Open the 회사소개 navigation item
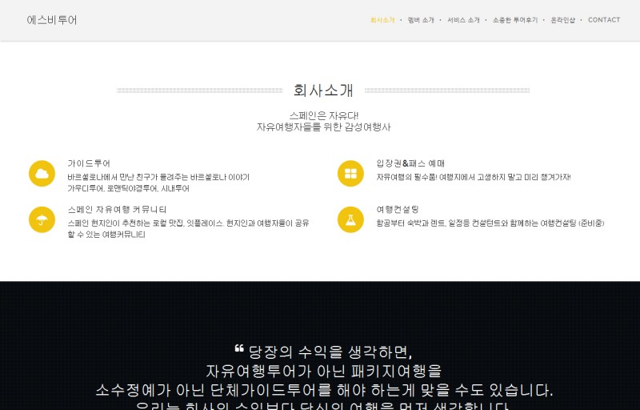 click(382, 20)
